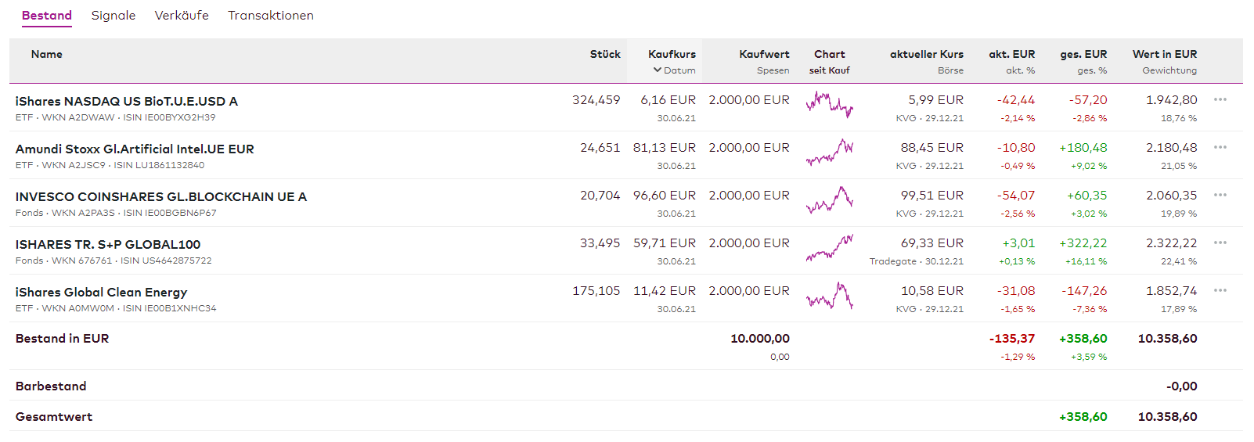This screenshot has width=1254, height=442.
Task: Open iShares NASDAQ US BioT.U.E.USD A details
Action: (x=127, y=102)
